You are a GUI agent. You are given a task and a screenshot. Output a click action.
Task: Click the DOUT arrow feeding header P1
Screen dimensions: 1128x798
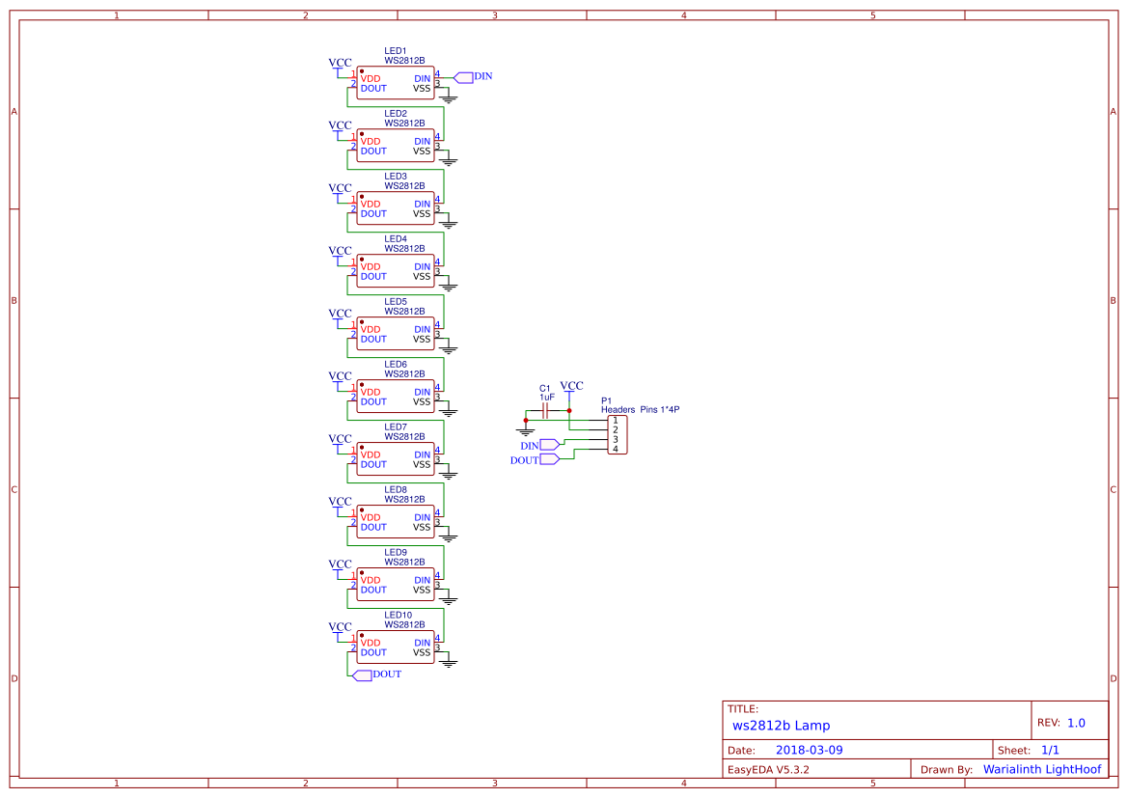(x=549, y=459)
